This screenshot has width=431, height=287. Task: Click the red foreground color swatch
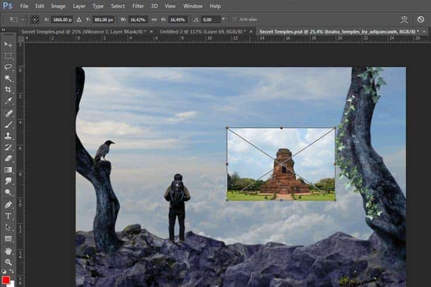click(x=6, y=280)
